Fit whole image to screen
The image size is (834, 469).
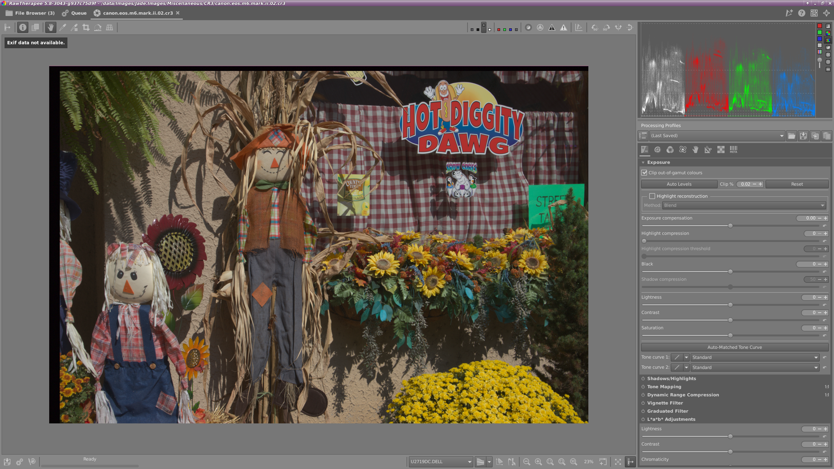tap(550, 462)
